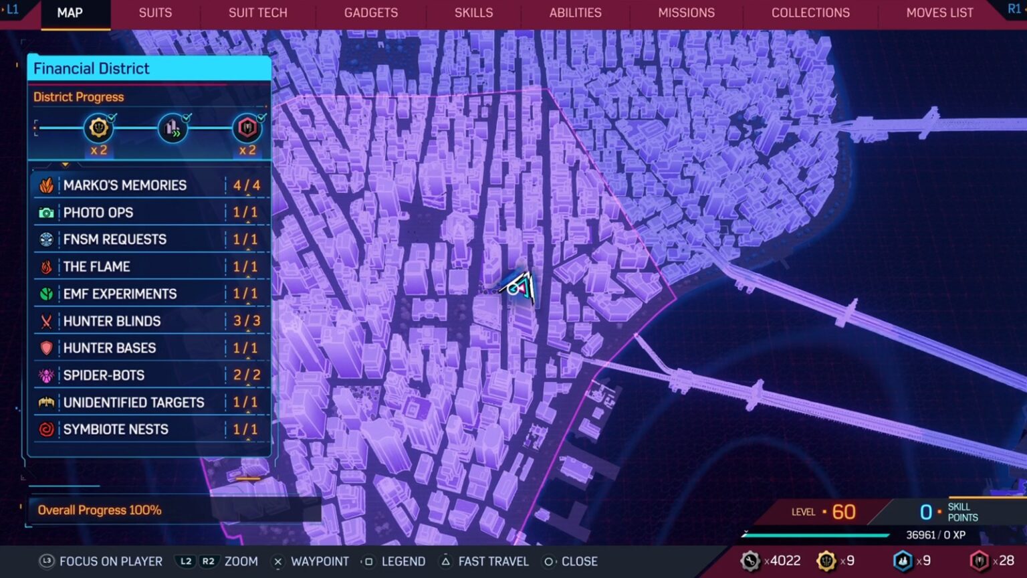Select the Spider-Bots pink icon
Image resolution: width=1027 pixels, height=578 pixels.
tap(46, 375)
